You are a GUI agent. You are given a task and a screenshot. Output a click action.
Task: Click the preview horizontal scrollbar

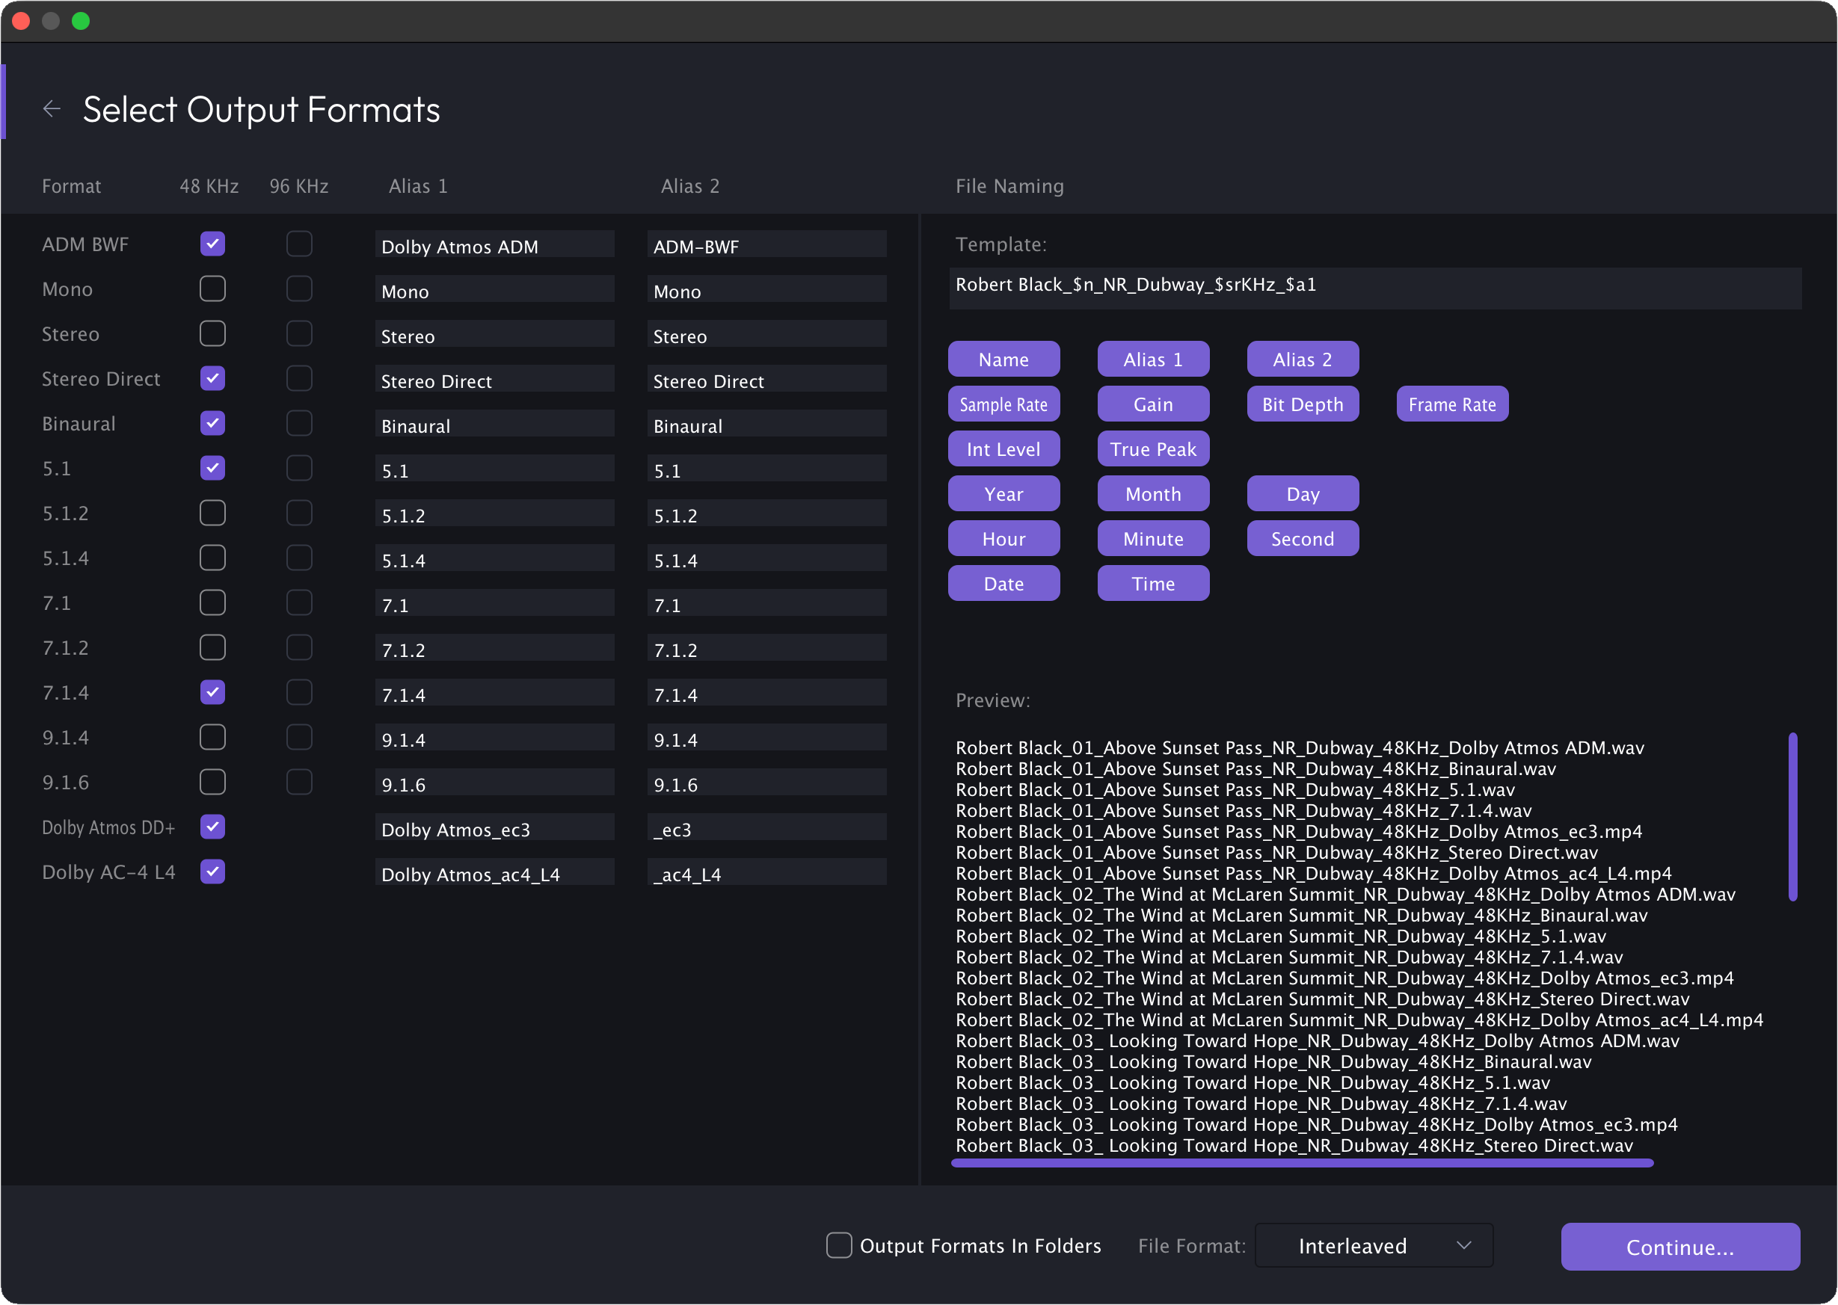[x=1303, y=1163]
